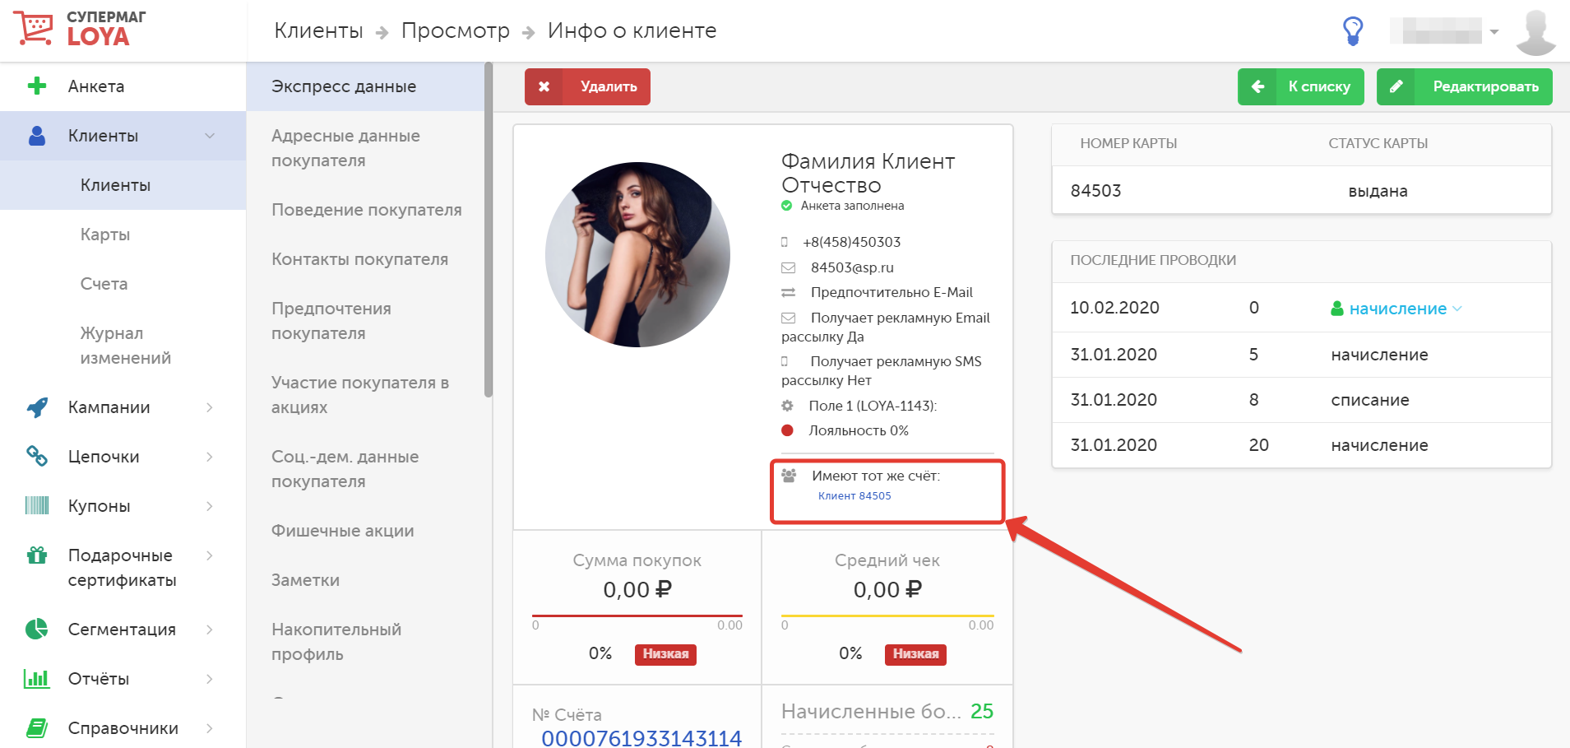Click the arrows icon by Предпочтительно E-Mail
The width and height of the screenshot is (1570, 748).
tap(788, 292)
